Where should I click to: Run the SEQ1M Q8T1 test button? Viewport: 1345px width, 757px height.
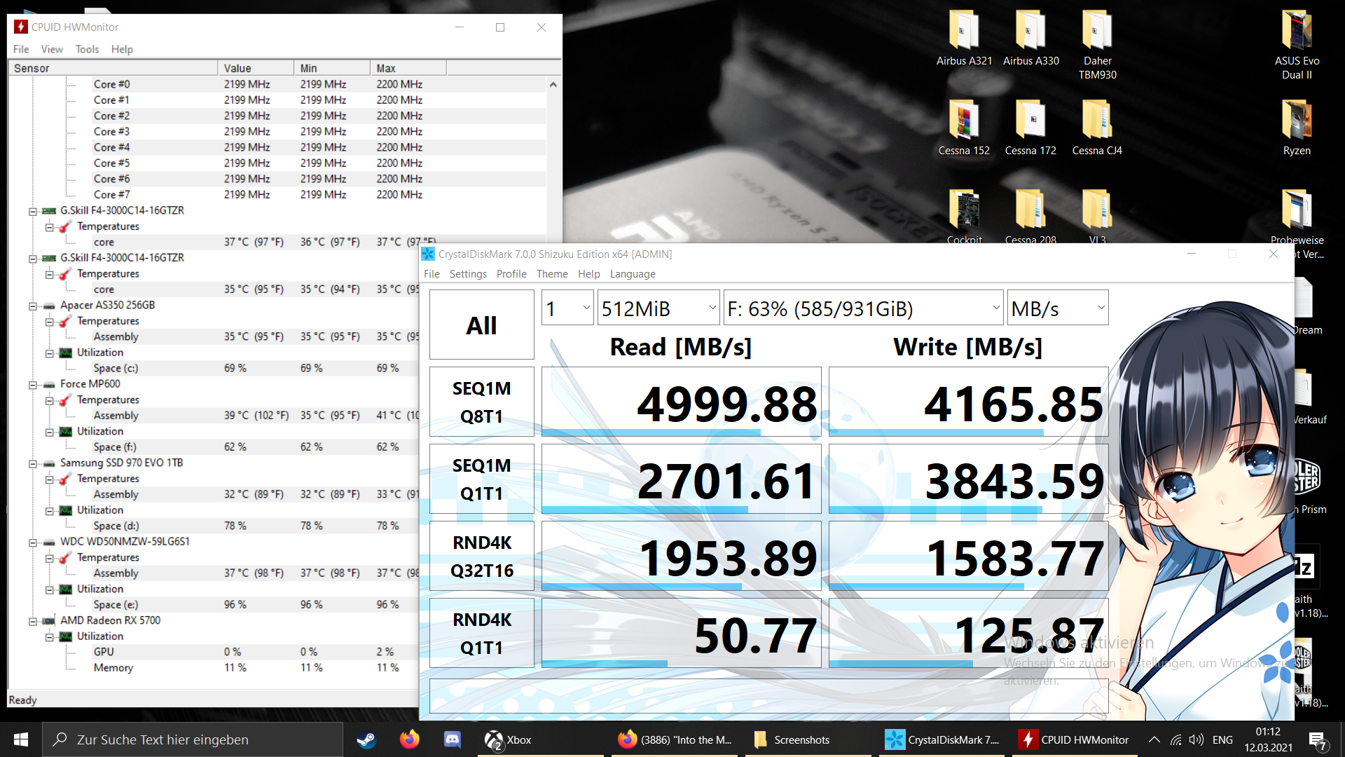pyautogui.click(x=481, y=402)
